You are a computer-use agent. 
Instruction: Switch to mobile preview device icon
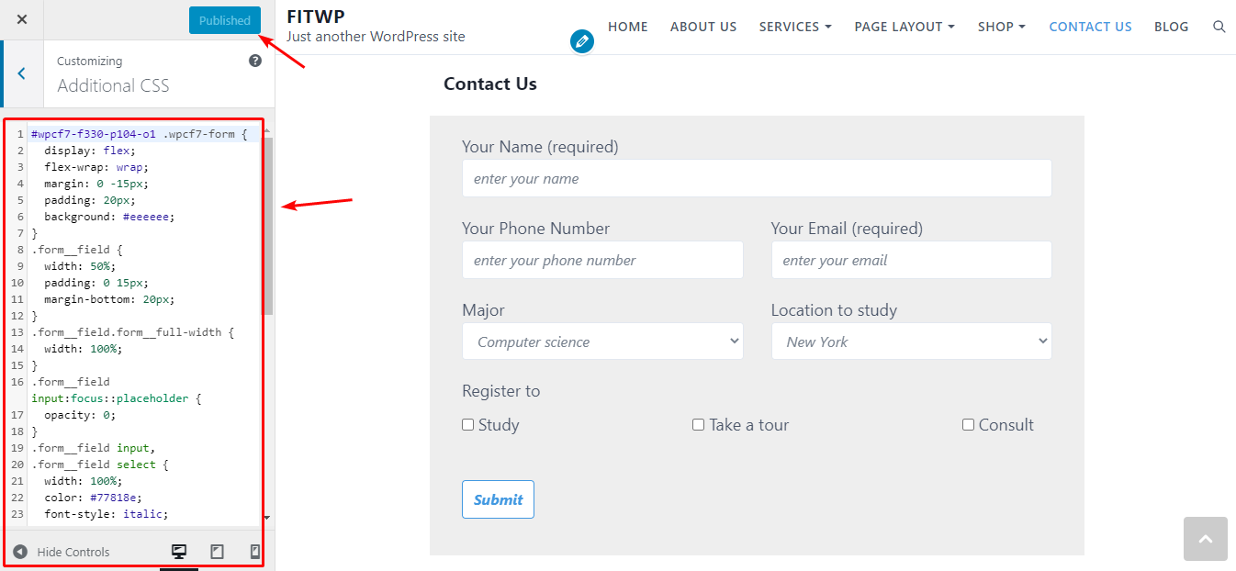tap(255, 552)
